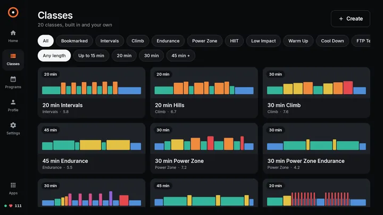The width and height of the screenshot is (383, 215).
Task: Click the 20 min Hills title text
Action: pos(170,105)
